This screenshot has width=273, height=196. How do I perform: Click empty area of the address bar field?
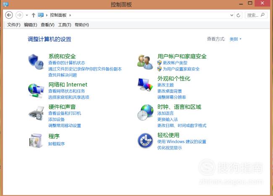[x=150, y=15]
